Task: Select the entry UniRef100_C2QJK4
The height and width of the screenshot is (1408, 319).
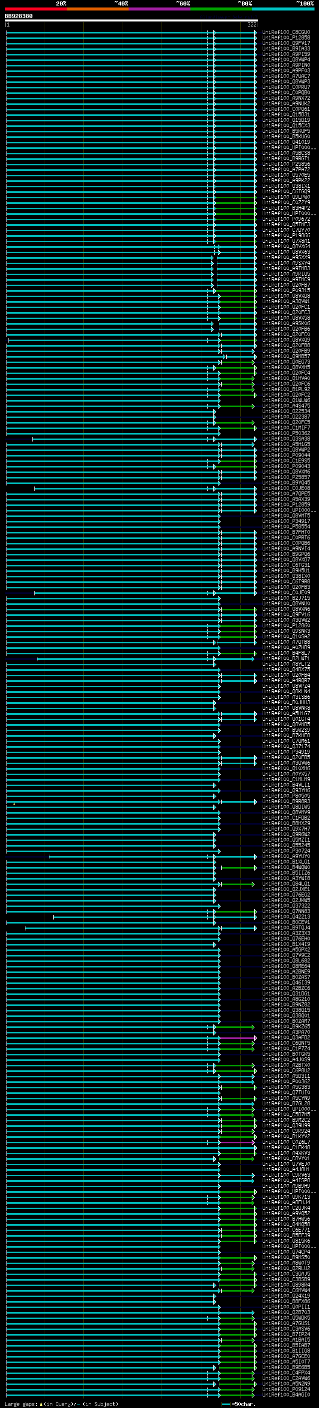Action: click(286, 1207)
